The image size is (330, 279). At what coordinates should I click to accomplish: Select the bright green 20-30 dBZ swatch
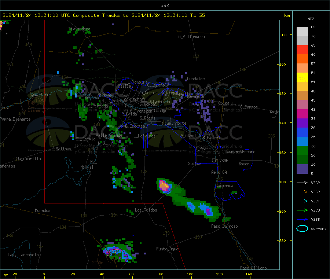pyautogui.click(x=302, y=150)
